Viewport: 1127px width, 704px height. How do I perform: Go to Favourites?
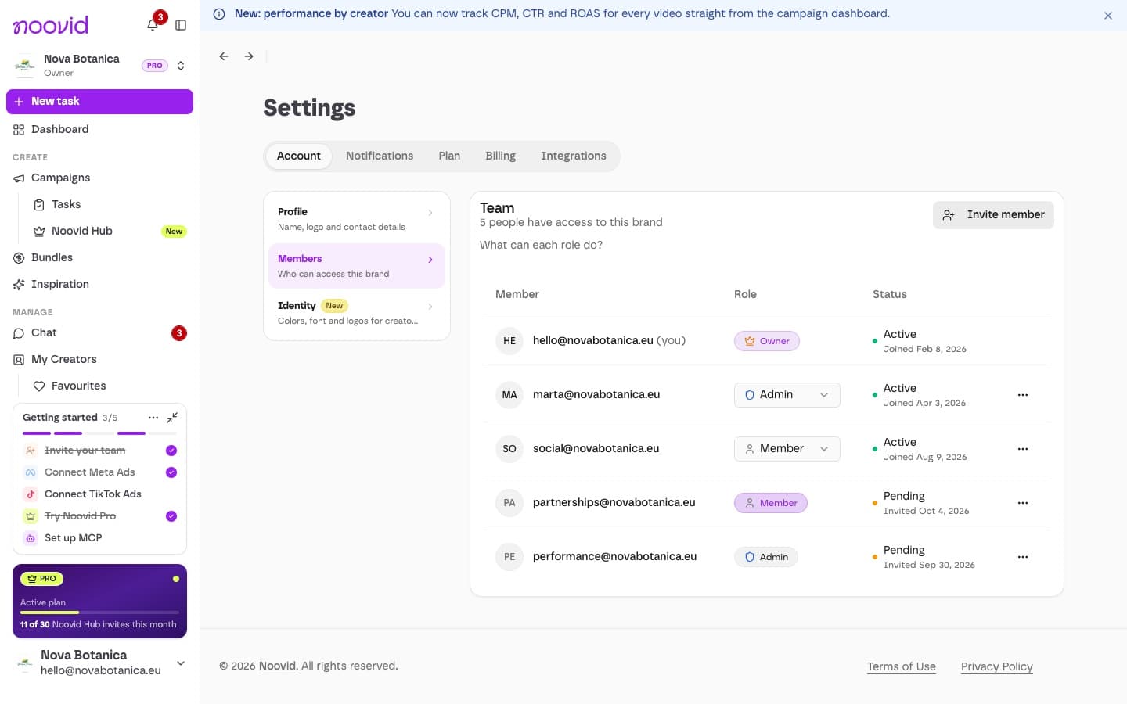tap(109, 386)
